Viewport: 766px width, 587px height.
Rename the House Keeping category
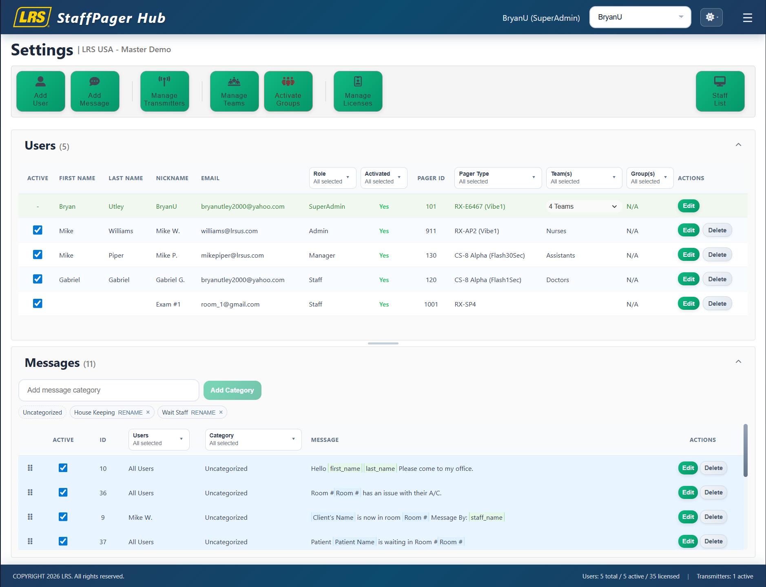130,412
